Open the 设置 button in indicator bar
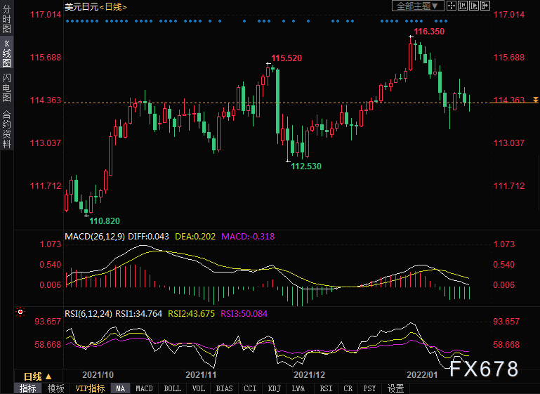 click(395, 388)
